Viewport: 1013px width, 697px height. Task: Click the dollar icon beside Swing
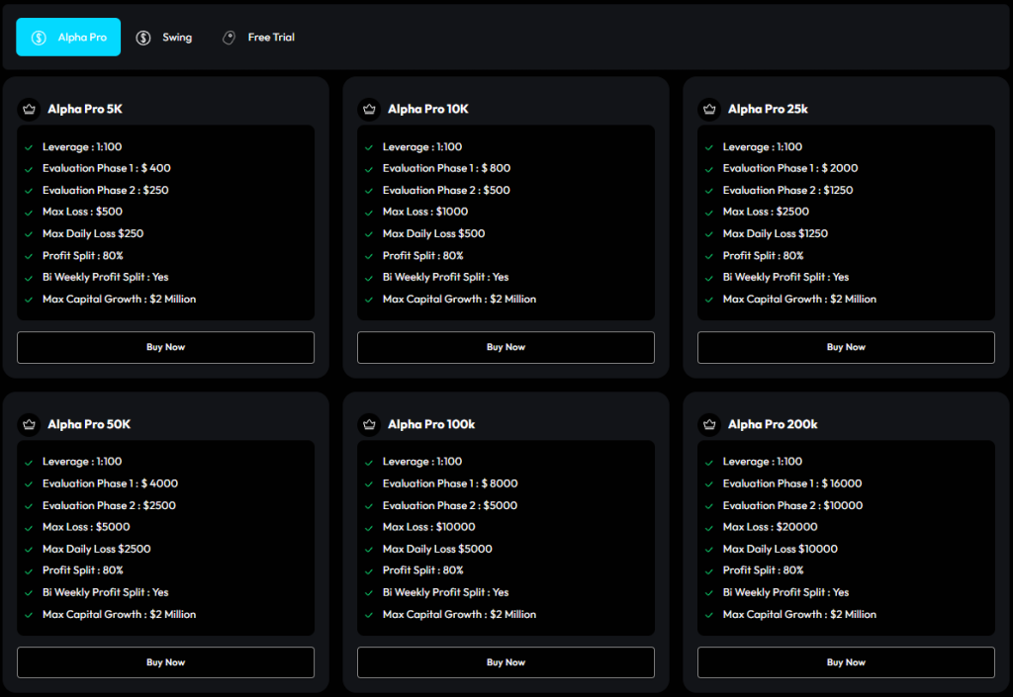point(143,38)
